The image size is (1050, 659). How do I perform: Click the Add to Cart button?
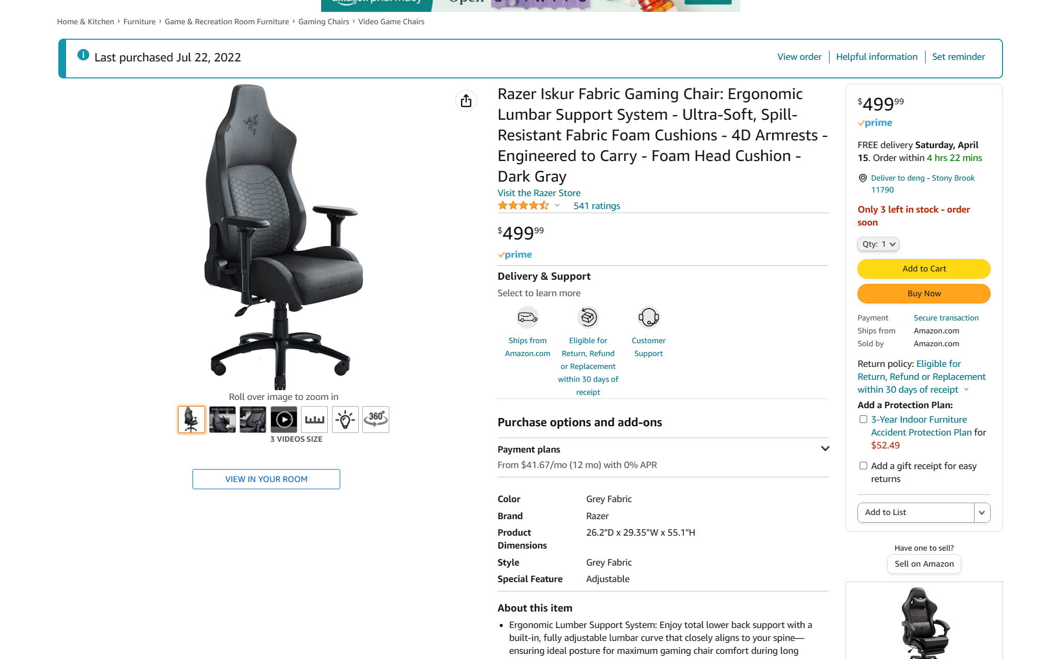point(924,269)
